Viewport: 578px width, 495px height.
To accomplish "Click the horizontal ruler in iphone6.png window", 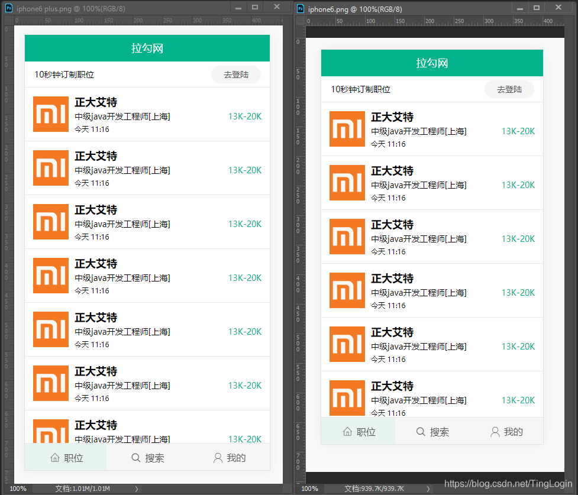I will [x=435, y=21].
